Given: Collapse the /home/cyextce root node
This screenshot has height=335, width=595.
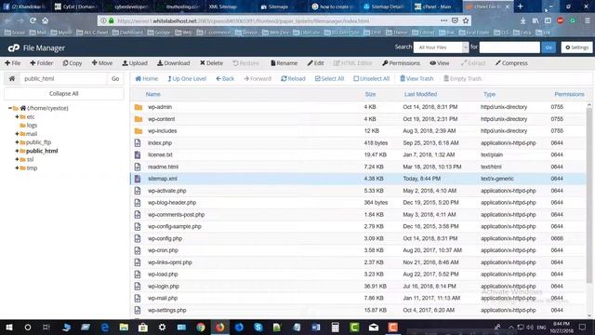Looking at the screenshot, I should click(10, 108).
